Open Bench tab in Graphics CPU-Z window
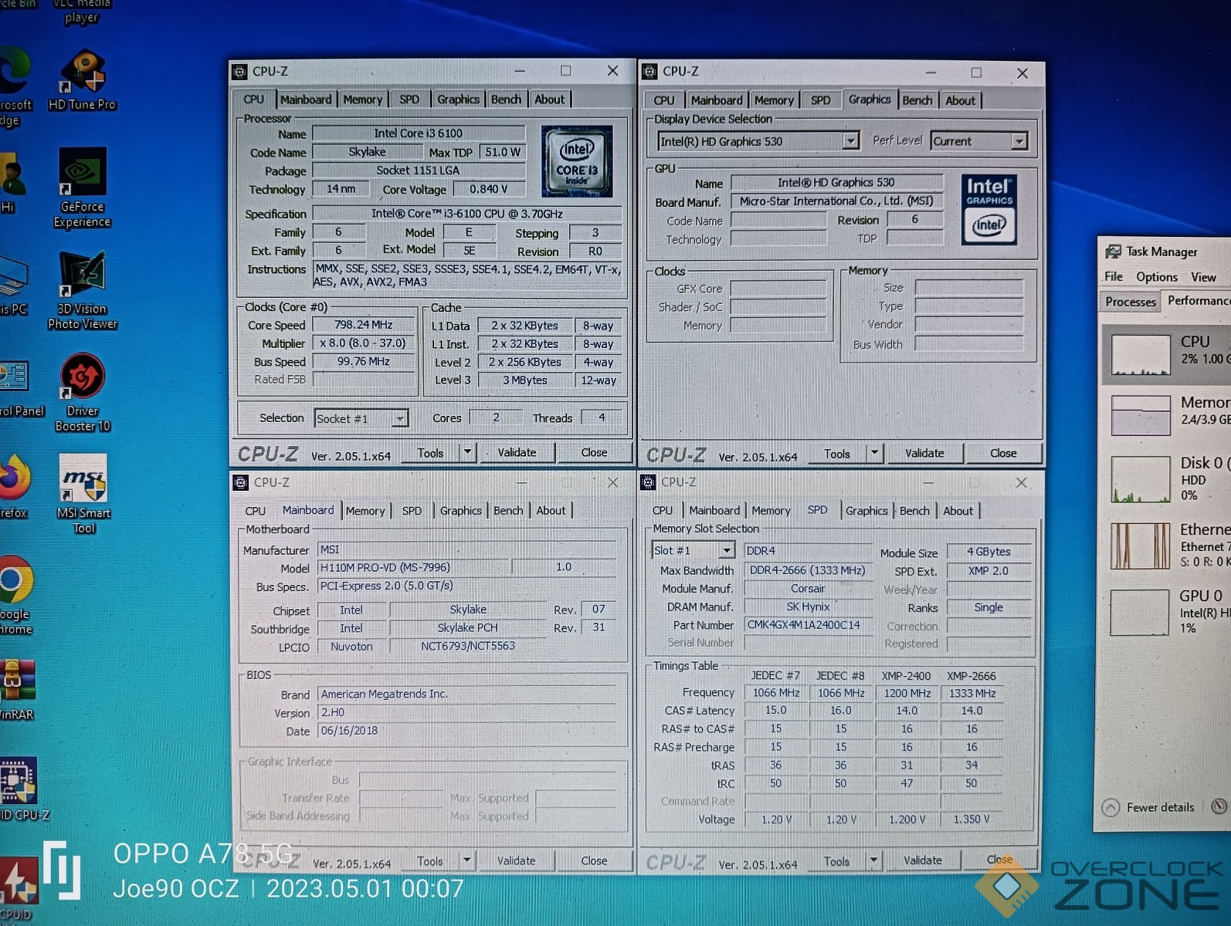Viewport: 1231px width, 926px height. 917,100
